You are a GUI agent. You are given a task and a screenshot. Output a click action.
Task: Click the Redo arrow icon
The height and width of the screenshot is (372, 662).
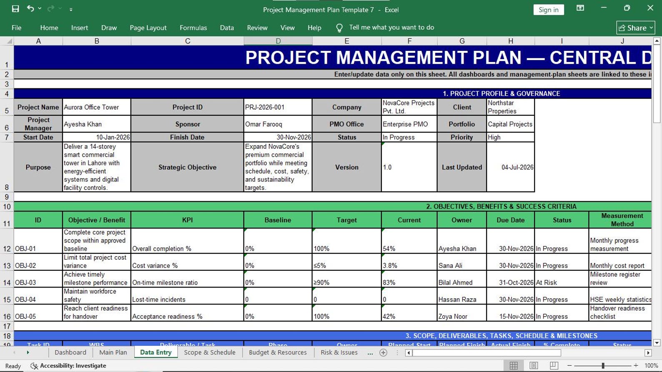point(51,9)
